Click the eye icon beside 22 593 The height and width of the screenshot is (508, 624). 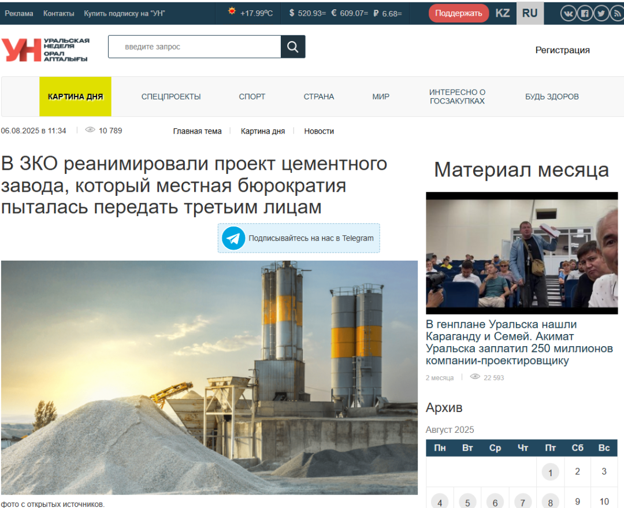tap(475, 377)
